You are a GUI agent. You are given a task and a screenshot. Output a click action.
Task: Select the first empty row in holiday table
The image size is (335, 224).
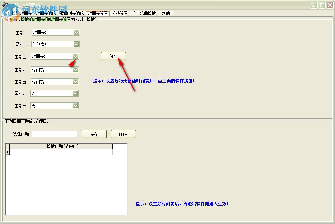(x=61, y=152)
